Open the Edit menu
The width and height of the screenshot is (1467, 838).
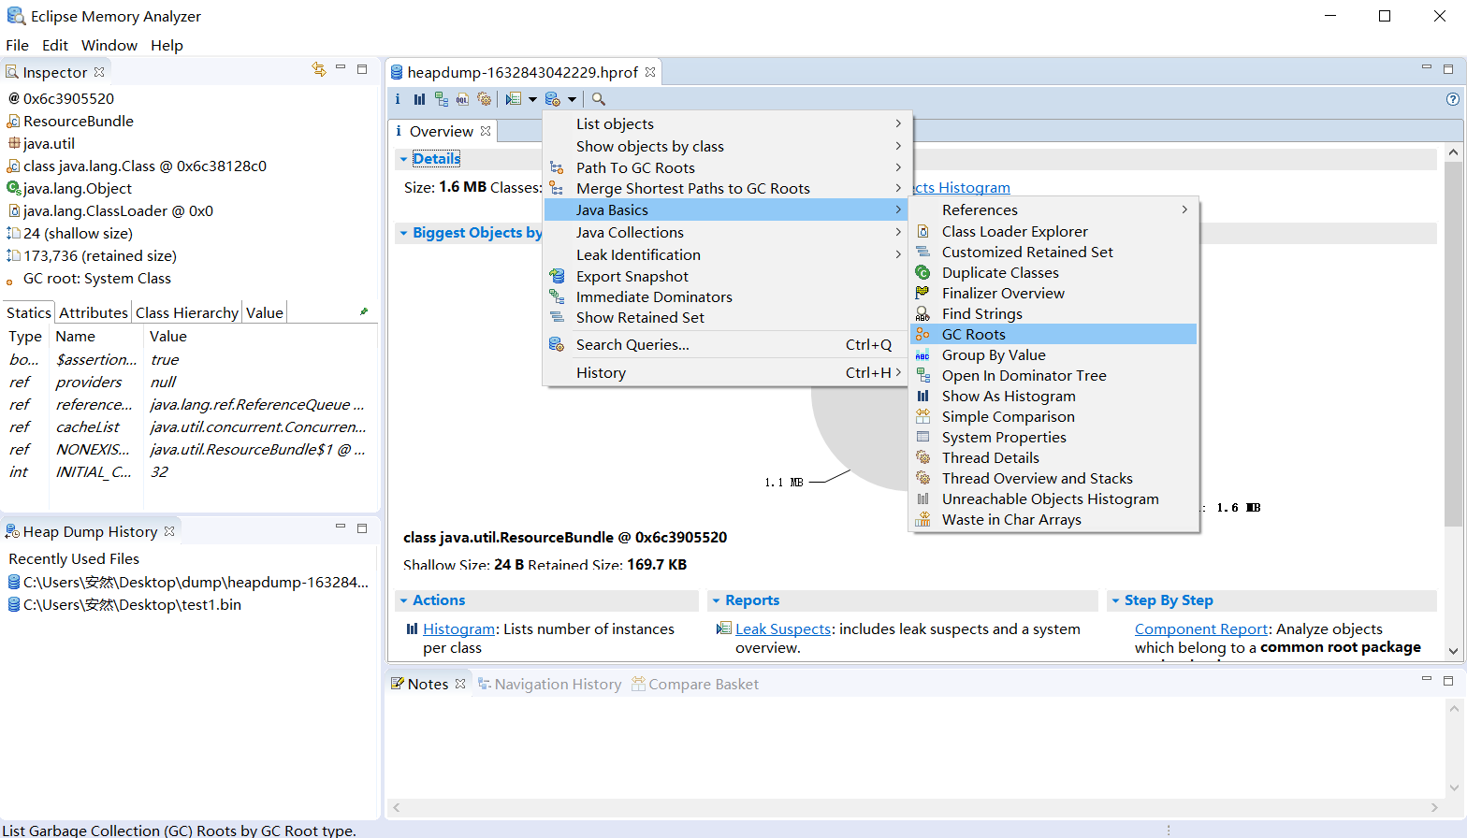pos(55,45)
